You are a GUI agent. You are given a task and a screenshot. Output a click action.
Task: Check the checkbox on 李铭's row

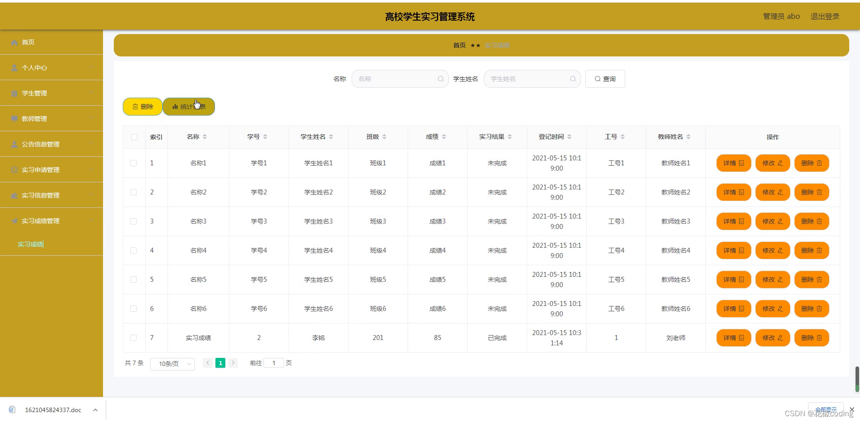(x=133, y=338)
